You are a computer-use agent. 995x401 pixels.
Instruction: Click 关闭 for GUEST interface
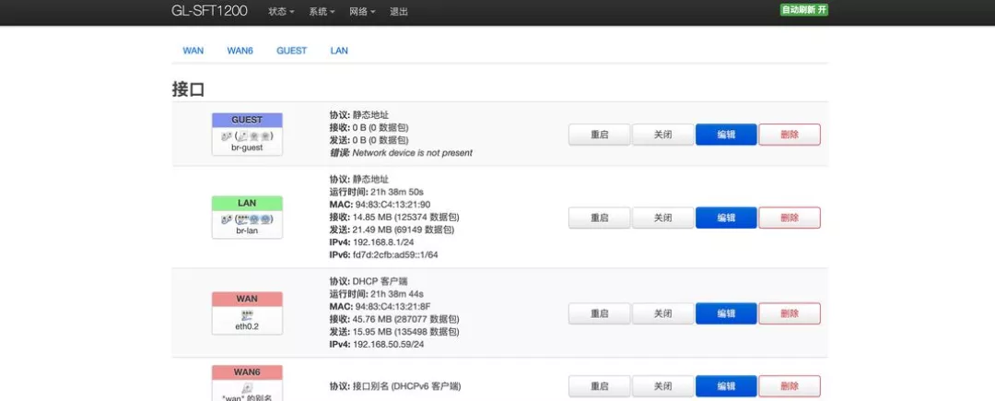pos(662,135)
